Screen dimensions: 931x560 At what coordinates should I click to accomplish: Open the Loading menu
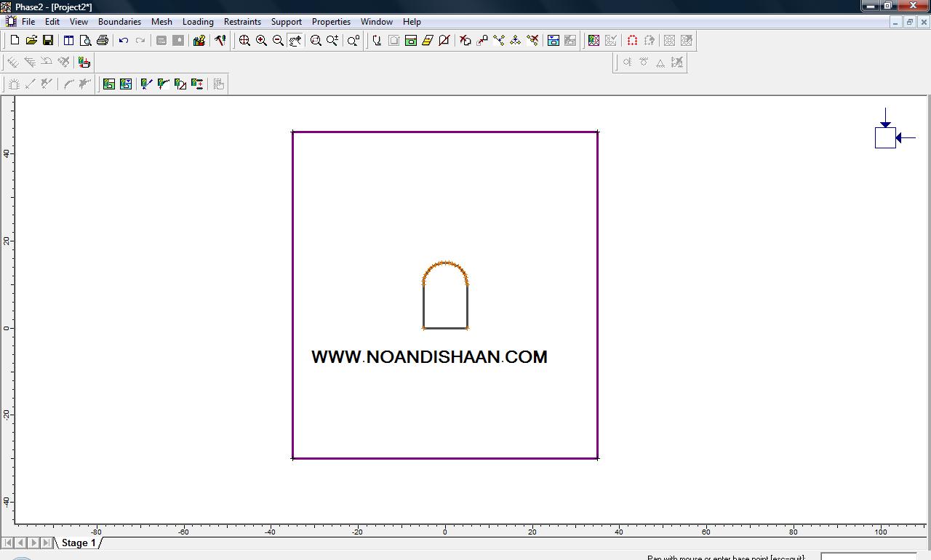[198, 22]
